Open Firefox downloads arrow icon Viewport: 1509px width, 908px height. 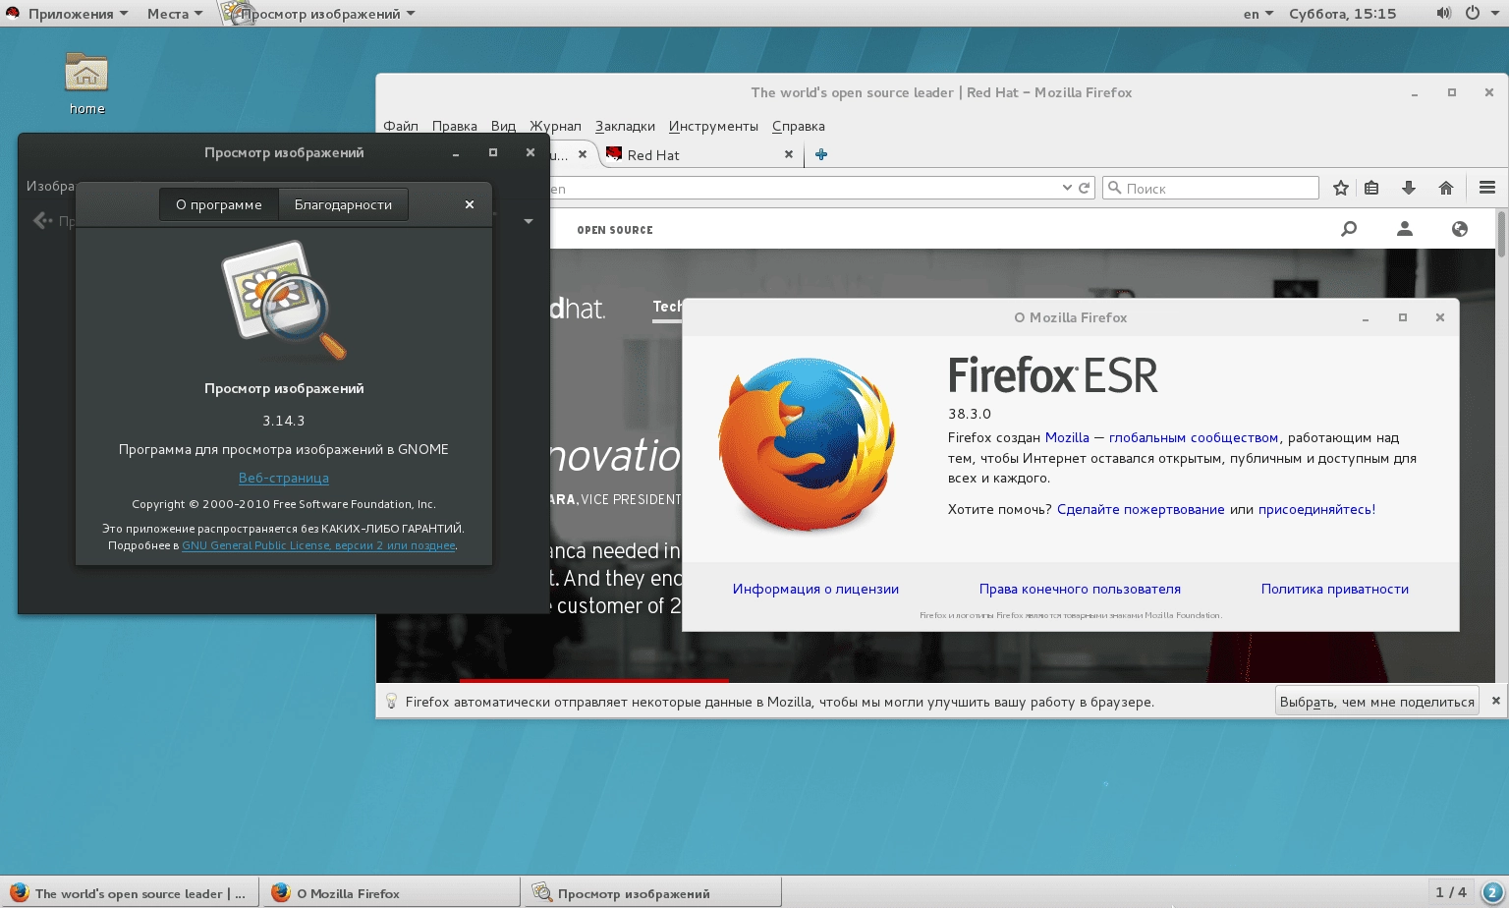(x=1409, y=188)
